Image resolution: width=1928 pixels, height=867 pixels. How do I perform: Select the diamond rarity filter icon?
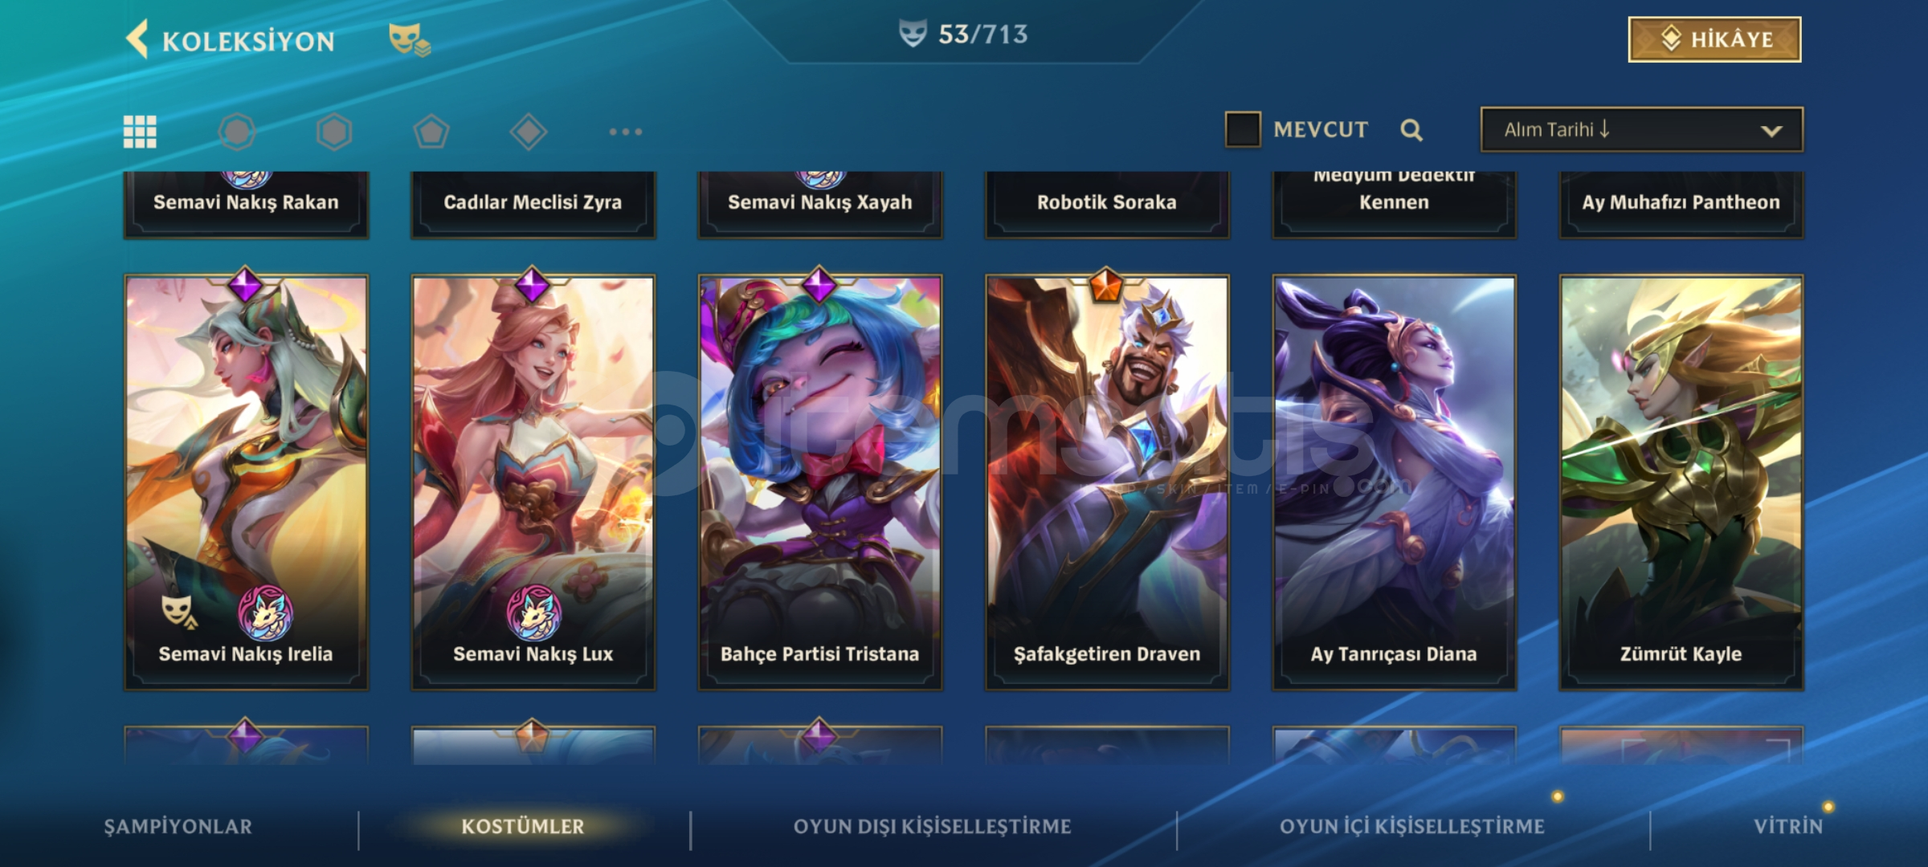pos(529,132)
